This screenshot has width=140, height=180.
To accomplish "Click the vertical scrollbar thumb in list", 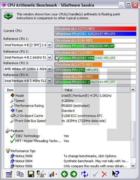I will pos(133,139).
